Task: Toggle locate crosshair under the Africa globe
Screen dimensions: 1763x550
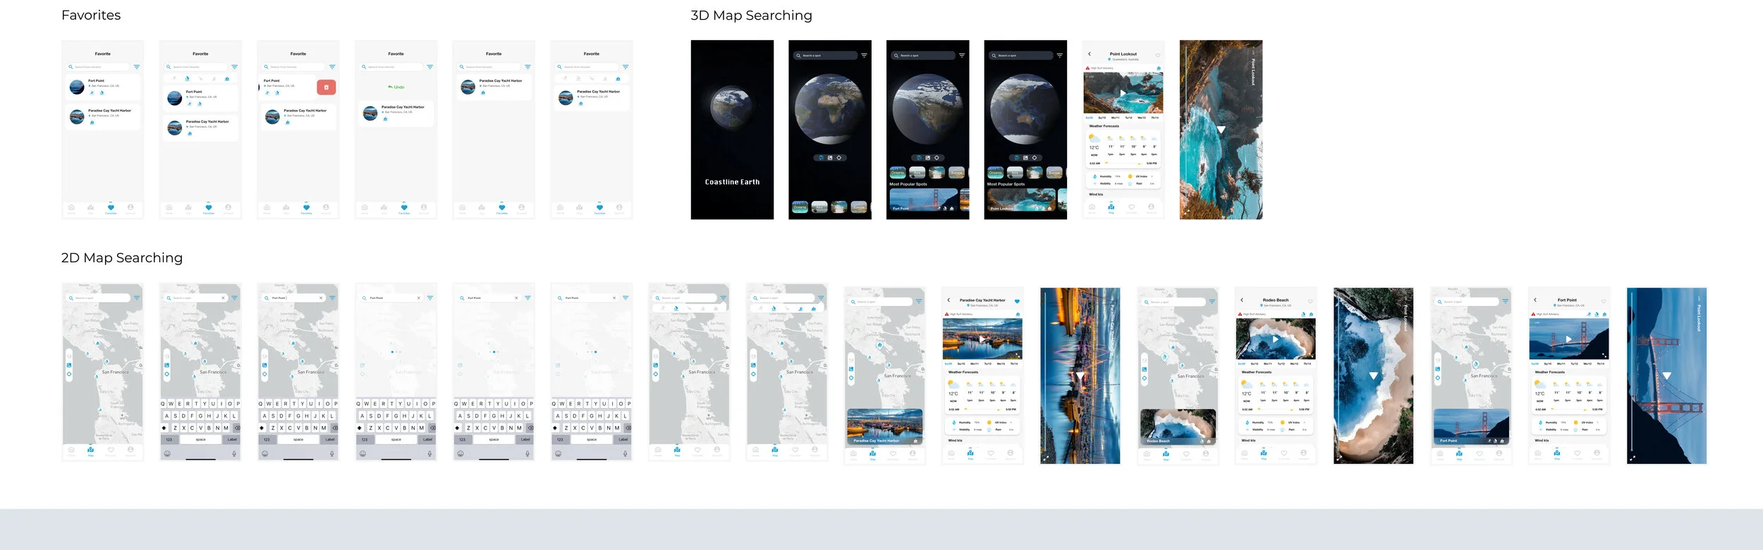Action: click(x=839, y=157)
